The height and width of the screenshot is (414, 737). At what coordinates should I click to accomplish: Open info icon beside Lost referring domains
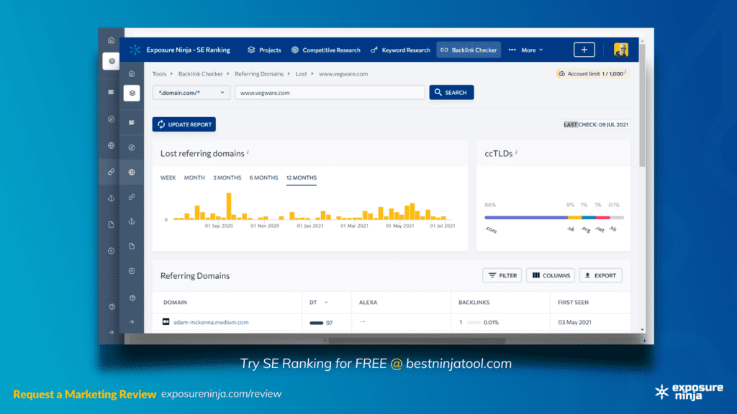click(x=248, y=152)
